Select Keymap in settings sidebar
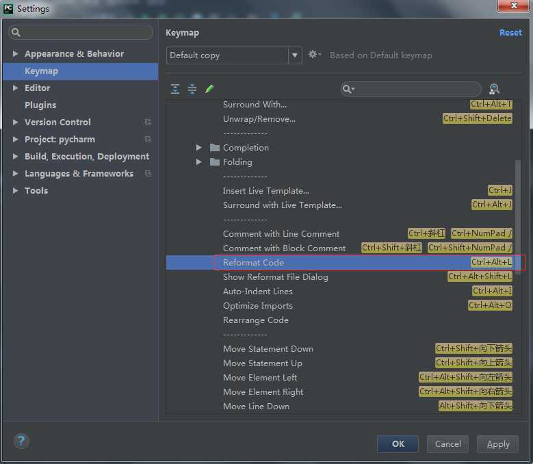The width and height of the screenshot is (533, 464). (81, 71)
